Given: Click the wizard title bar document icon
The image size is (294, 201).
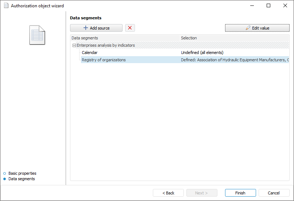Looking at the screenshot, I should point(6,6).
